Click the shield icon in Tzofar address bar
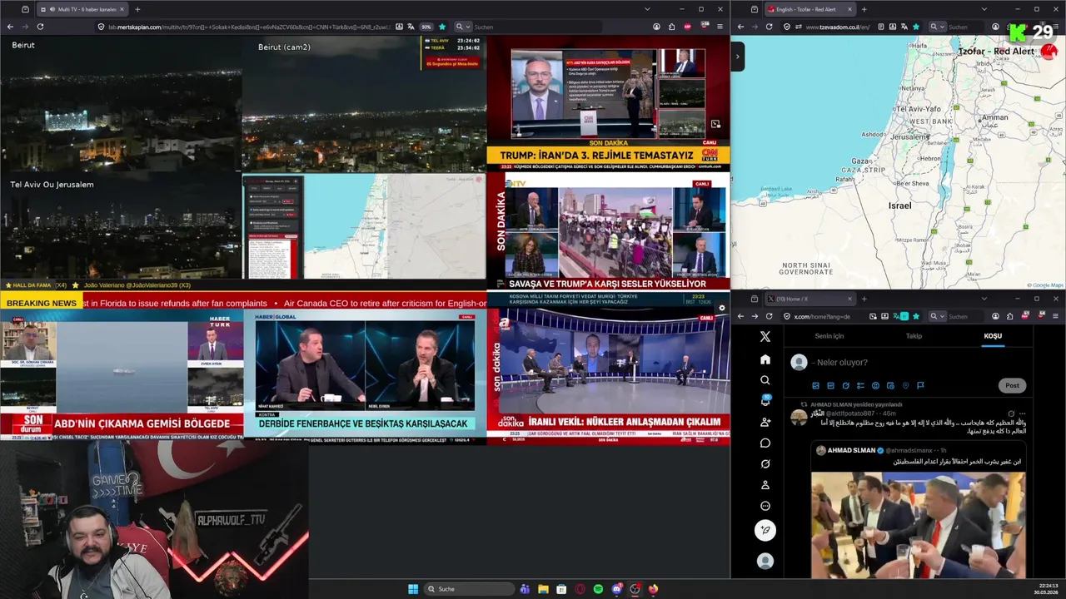Viewport: 1066px width, 599px height. click(785, 27)
